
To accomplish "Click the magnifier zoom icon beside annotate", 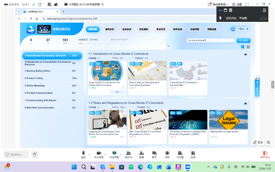I will pyautogui.click(x=269, y=143).
